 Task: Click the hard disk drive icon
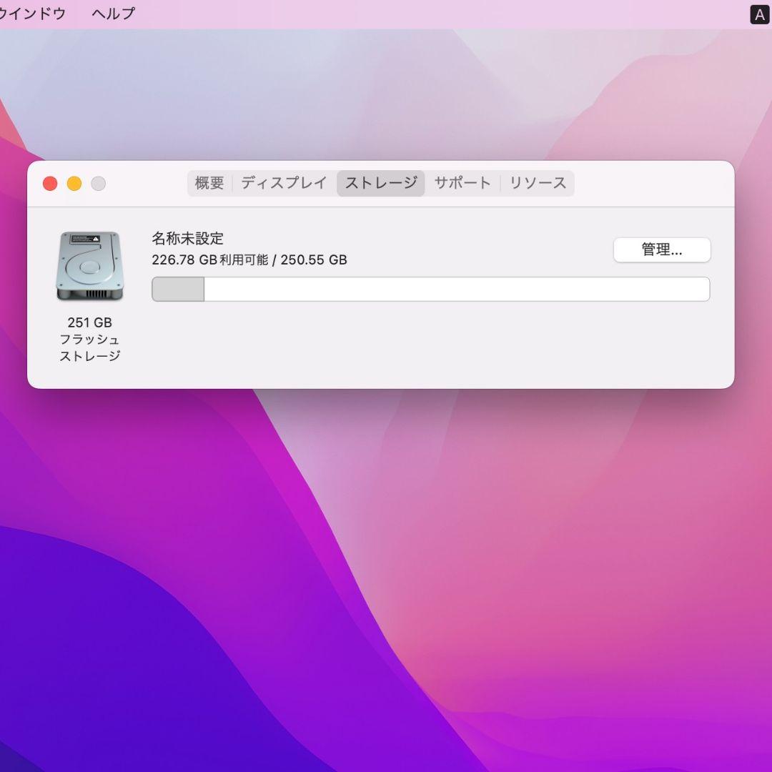tap(90, 264)
